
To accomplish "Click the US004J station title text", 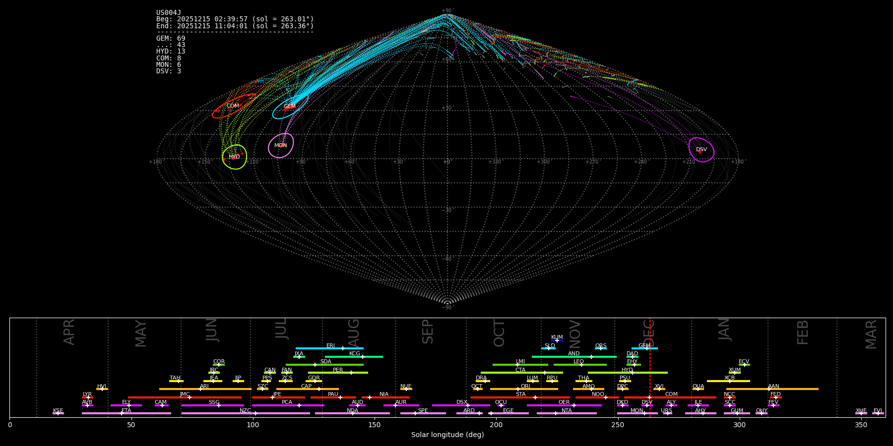I will pyautogui.click(x=169, y=13).
